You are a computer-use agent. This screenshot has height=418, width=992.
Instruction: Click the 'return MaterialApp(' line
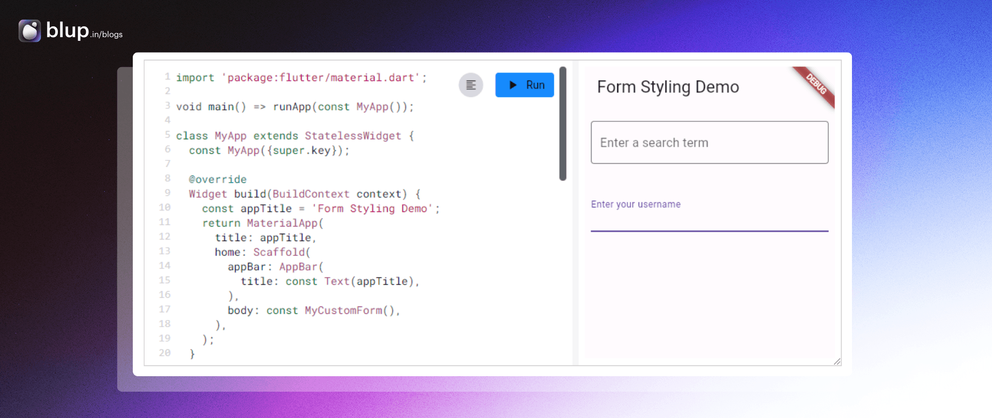pyautogui.click(x=262, y=223)
